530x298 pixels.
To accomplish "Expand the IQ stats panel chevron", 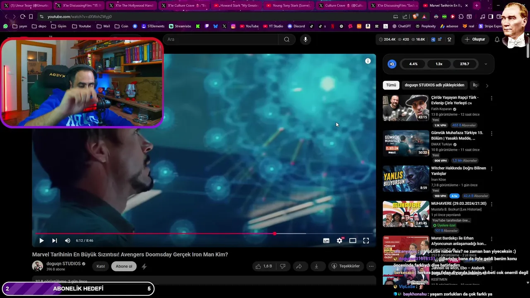I will coord(486,64).
